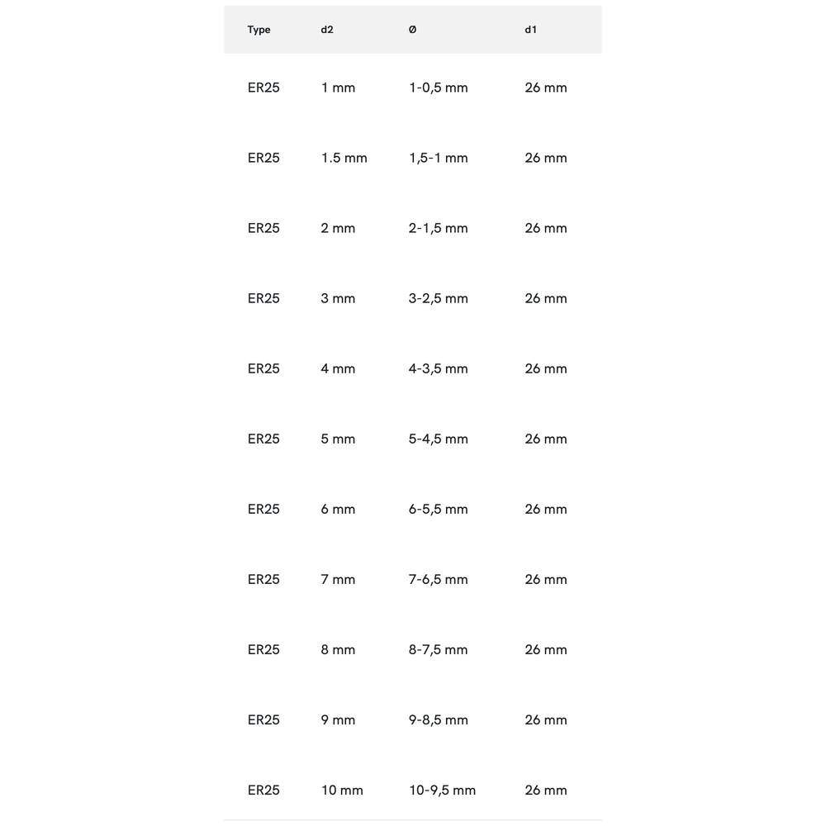Click the Type column header

(x=259, y=30)
